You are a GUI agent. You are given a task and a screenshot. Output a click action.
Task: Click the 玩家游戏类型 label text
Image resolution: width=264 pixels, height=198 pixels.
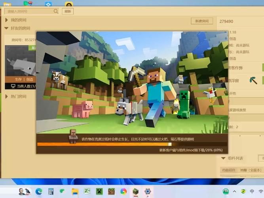click(237, 110)
